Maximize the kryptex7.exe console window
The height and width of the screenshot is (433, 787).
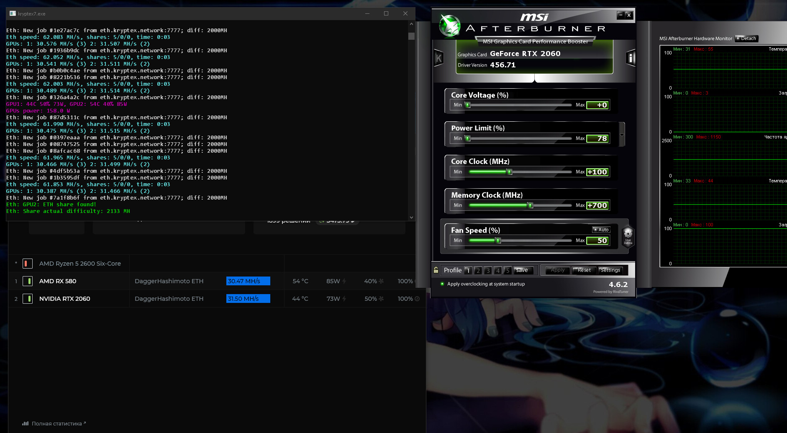(386, 13)
